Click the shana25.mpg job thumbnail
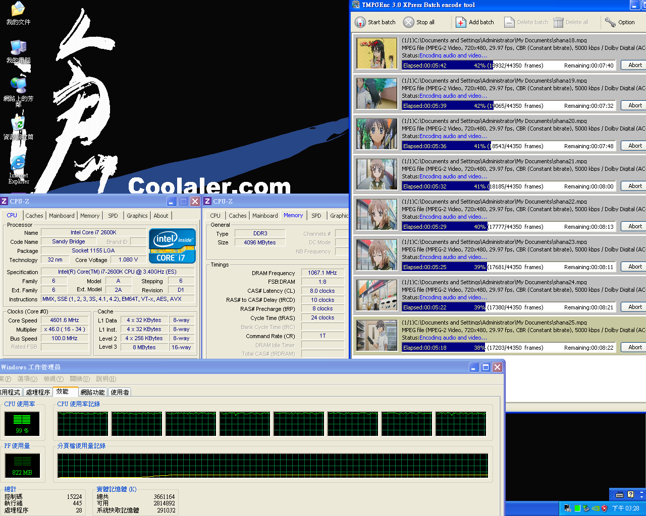 pos(376,335)
